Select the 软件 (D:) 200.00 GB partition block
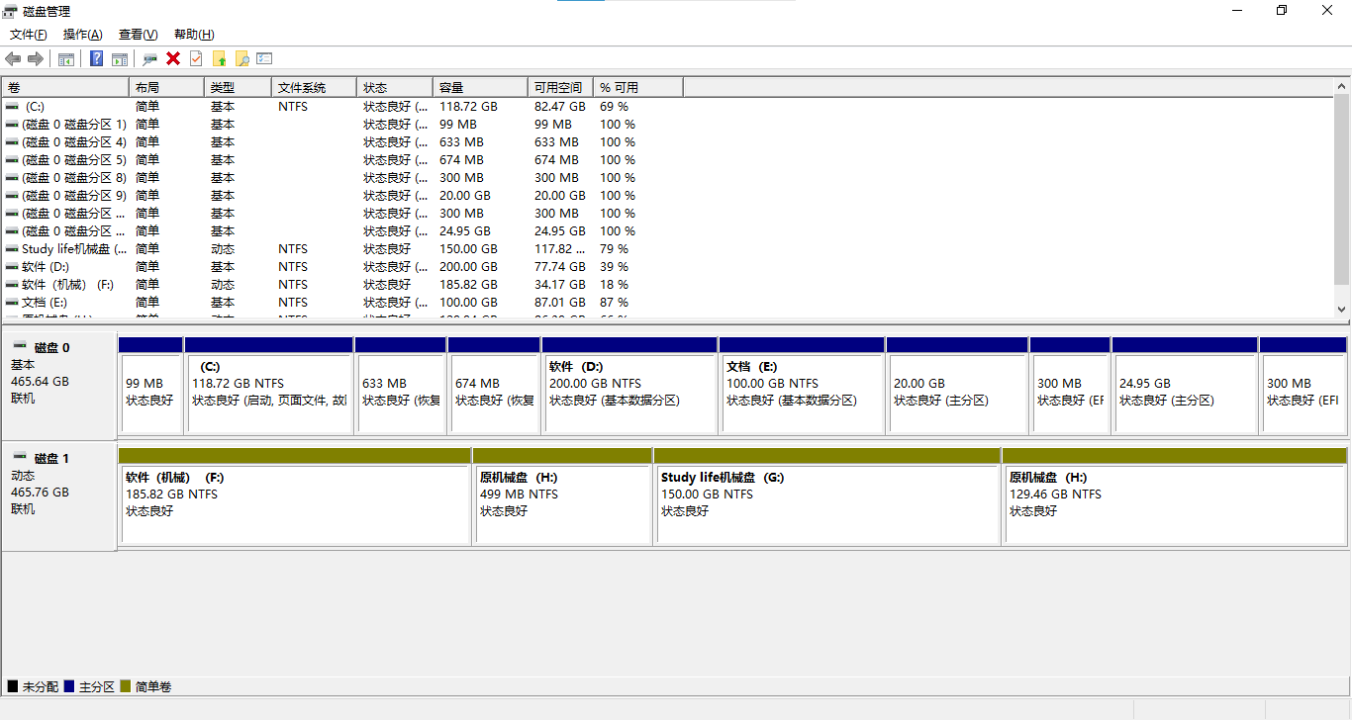This screenshot has height=720, width=1352. (629, 392)
